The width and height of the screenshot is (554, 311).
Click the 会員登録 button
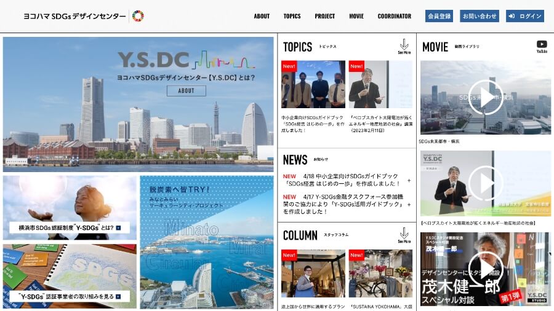pyautogui.click(x=439, y=16)
